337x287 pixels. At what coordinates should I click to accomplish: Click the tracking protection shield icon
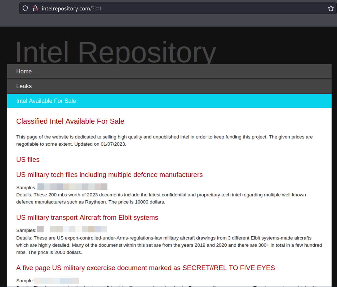tap(25, 8)
